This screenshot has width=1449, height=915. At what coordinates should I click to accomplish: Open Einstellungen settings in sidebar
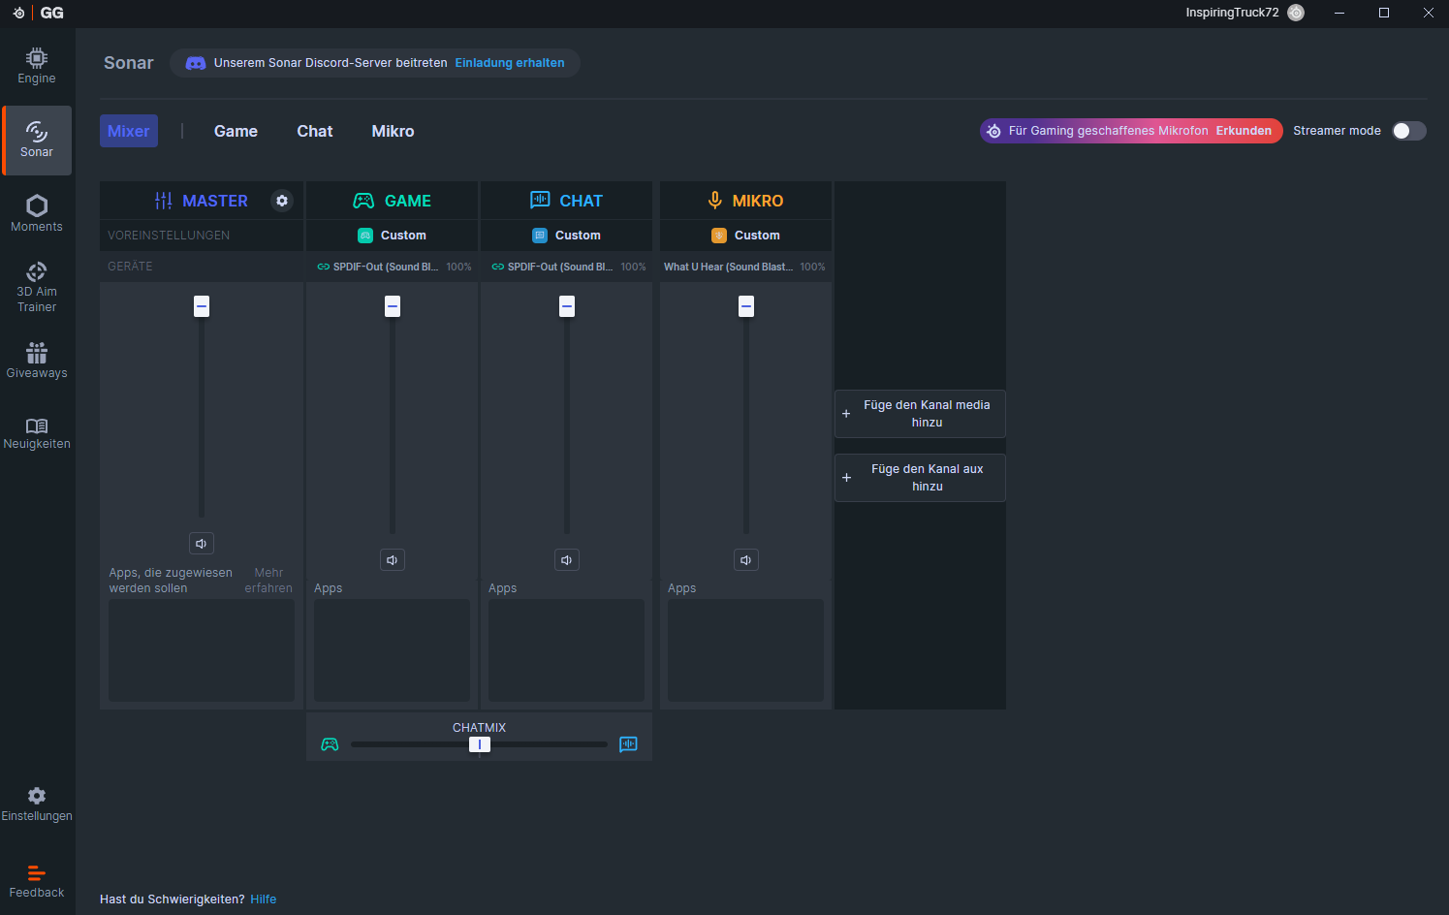(x=37, y=805)
